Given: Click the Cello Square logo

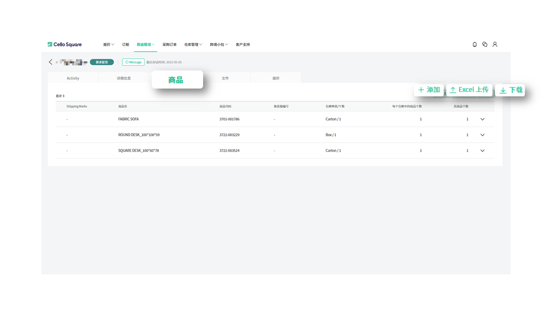Looking at the screenshot, I should [x=65, y=44].
